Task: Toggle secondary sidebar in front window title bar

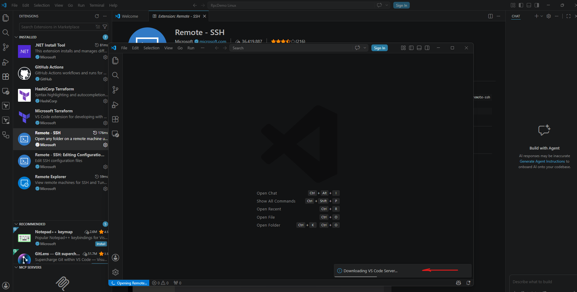Action: tap(427, 48)
